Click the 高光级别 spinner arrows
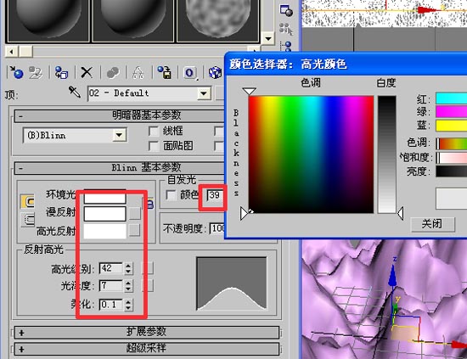 [x=128, y=268]
